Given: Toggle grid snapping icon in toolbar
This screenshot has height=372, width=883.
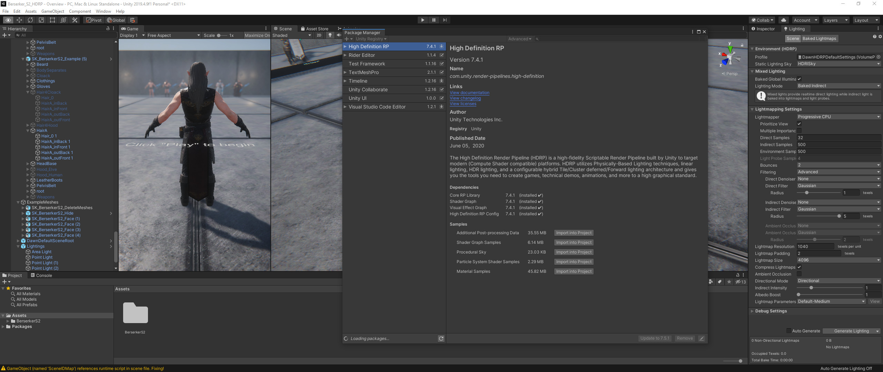Looking at the screenshot, I should [132, 20].
